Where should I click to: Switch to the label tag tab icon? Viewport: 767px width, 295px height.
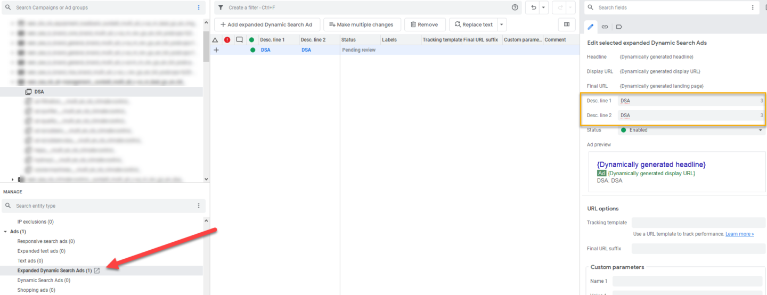click(x=619, y=27)
